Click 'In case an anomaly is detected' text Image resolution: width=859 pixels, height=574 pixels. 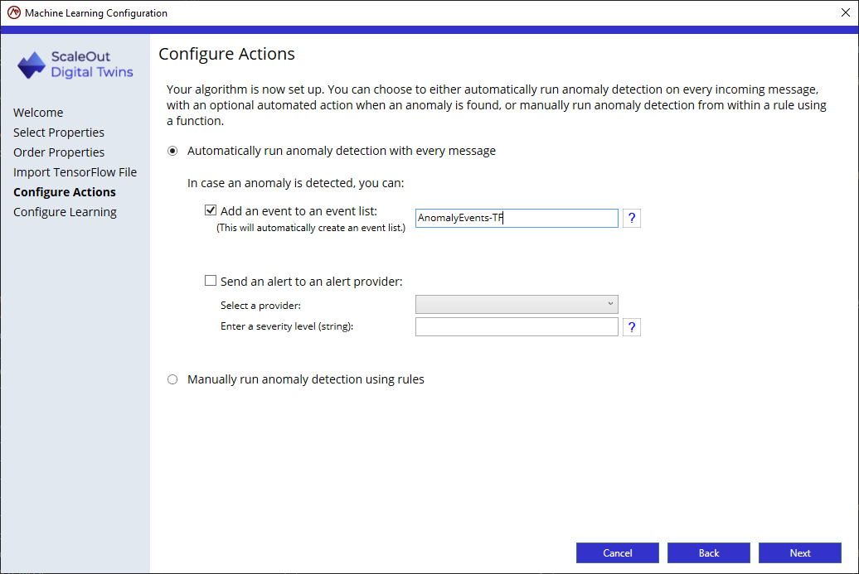pyautogui.click(x=296, y=183)
